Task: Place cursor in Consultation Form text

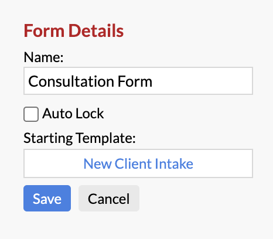Action: [x=90, y=81]
